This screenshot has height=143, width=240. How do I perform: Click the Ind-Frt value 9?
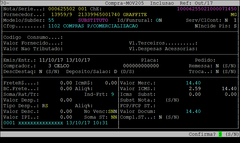[x=112, y=94]
